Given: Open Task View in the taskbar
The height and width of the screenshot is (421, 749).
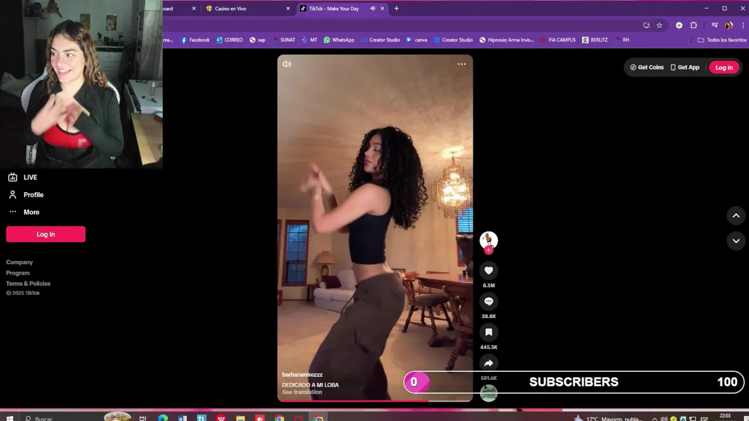Looking at the screenshot, I should [143, 418].
